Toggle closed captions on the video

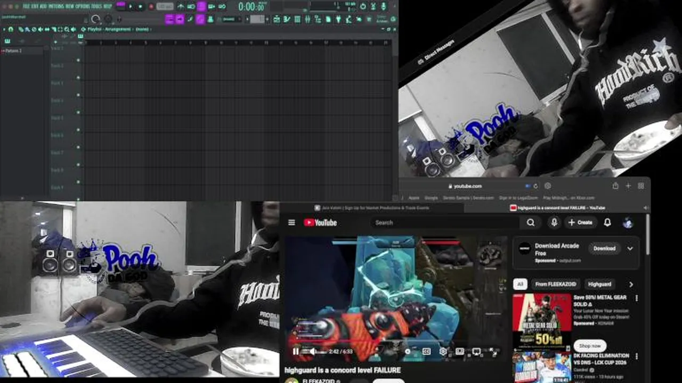[x=427, y=352]
